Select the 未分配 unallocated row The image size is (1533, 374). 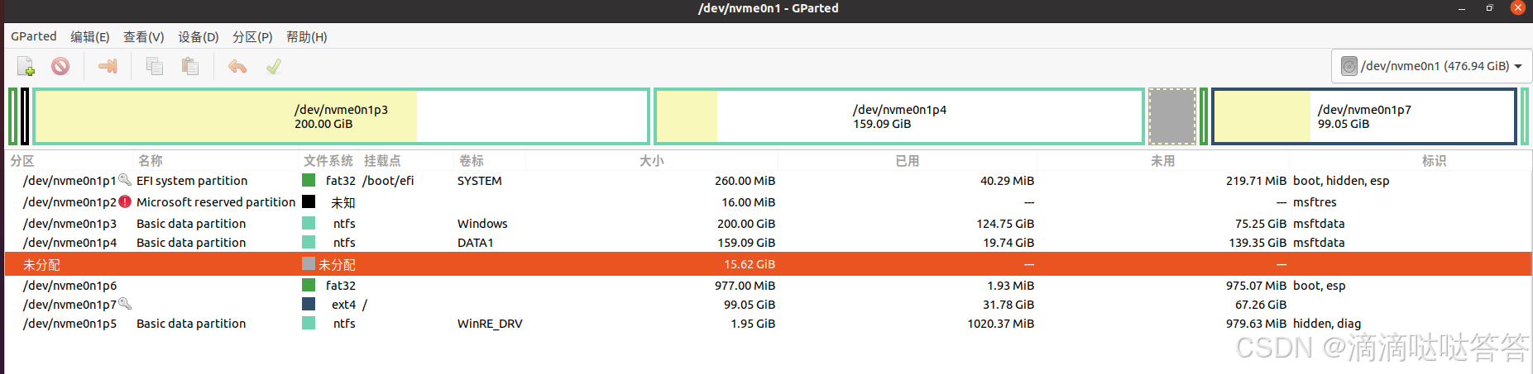768,264
